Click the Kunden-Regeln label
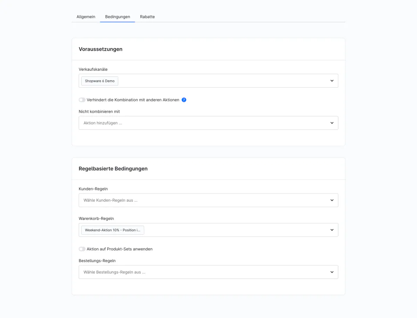417x318 pixels. 93,189
